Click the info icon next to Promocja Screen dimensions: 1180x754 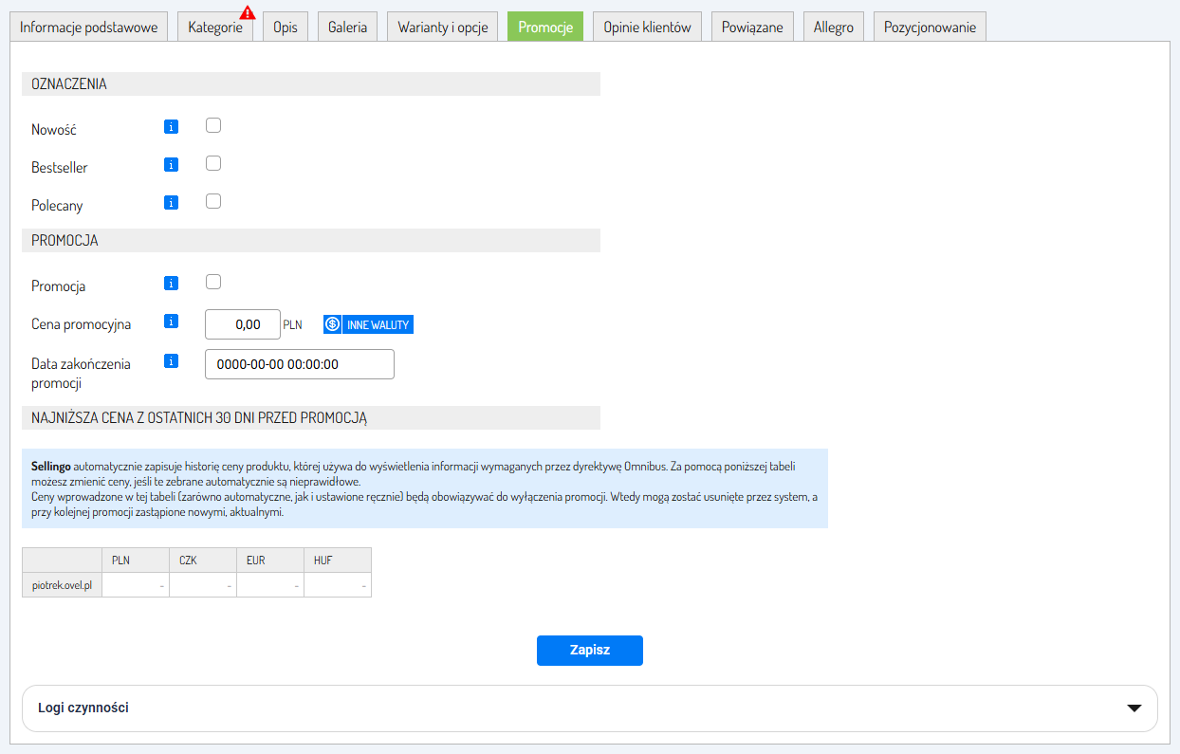171,283
